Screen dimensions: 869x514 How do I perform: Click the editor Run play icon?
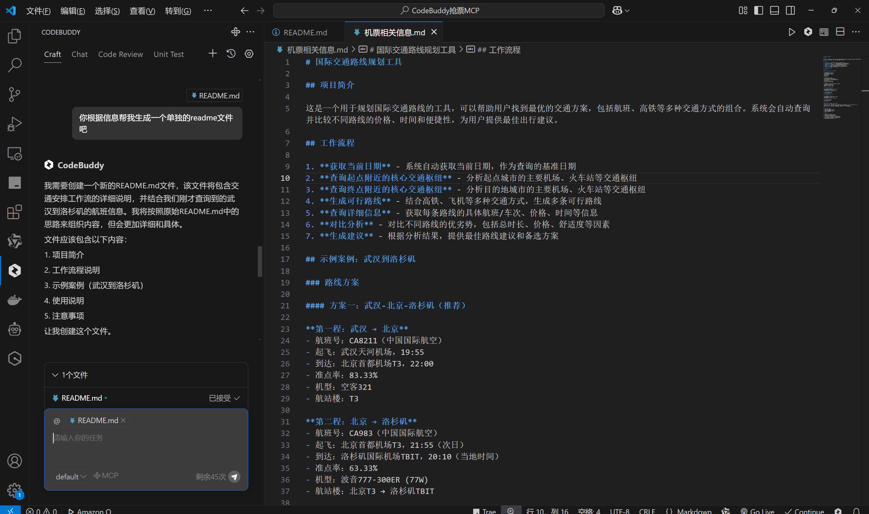click(792, 32)
